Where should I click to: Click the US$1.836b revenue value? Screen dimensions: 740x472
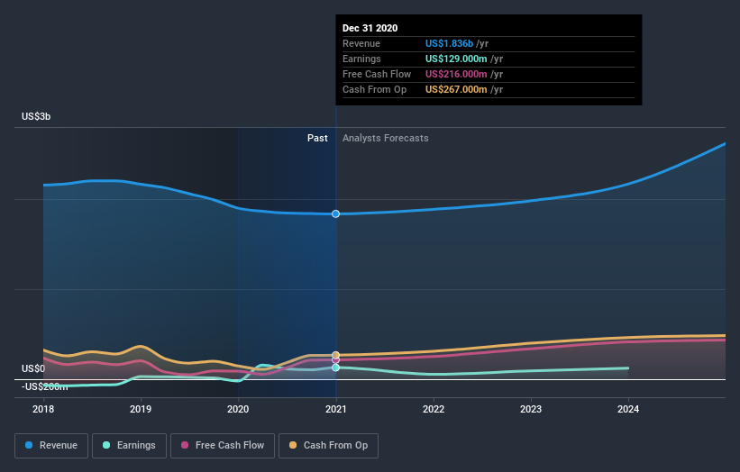coord(449,43)
